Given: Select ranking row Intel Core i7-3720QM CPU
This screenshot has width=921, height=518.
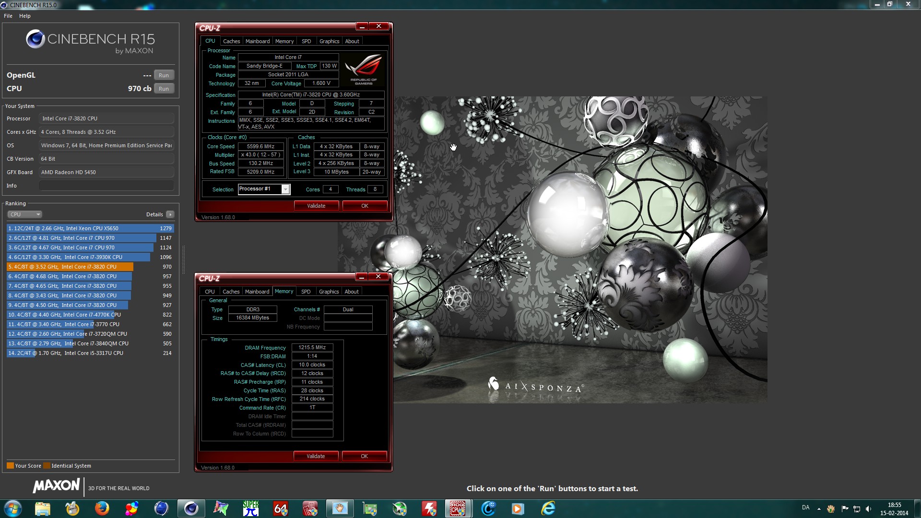Looking at the screenshot, I should pos(90,334).
